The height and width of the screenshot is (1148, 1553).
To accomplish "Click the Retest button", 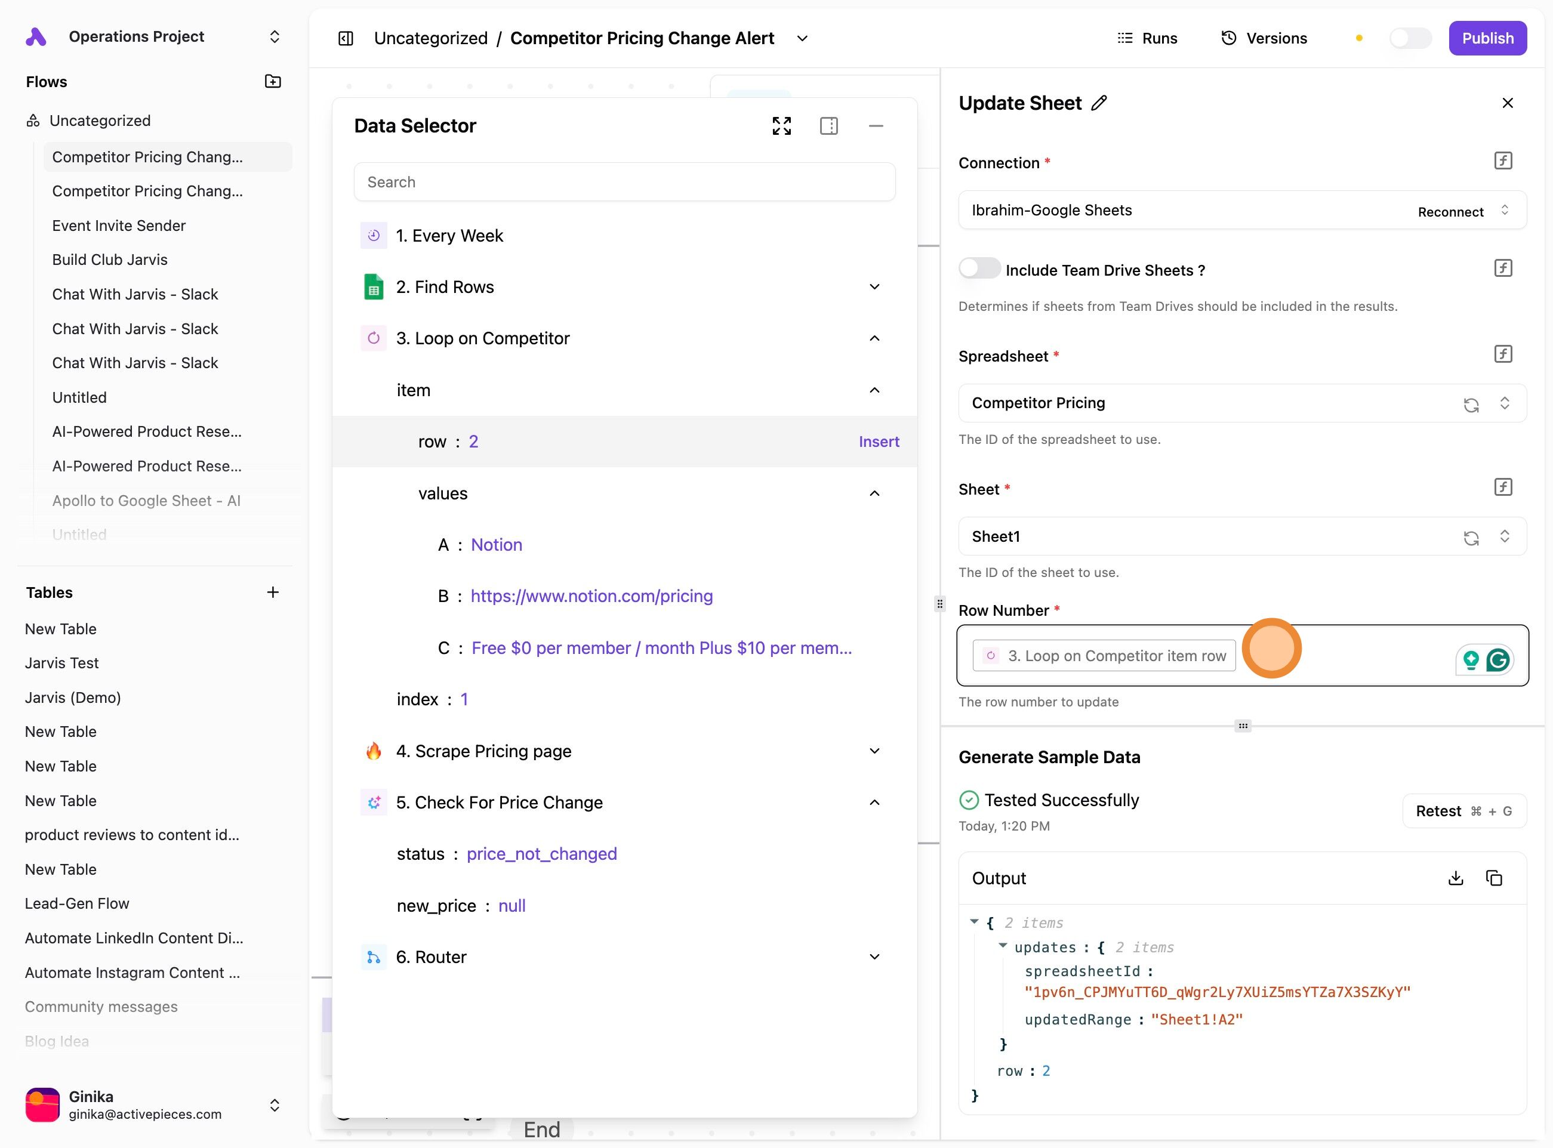I will coord(1463,811).
